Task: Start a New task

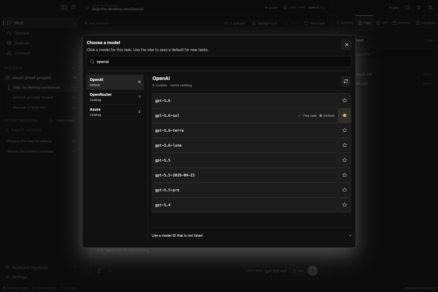Action: [x=315, y=23]
